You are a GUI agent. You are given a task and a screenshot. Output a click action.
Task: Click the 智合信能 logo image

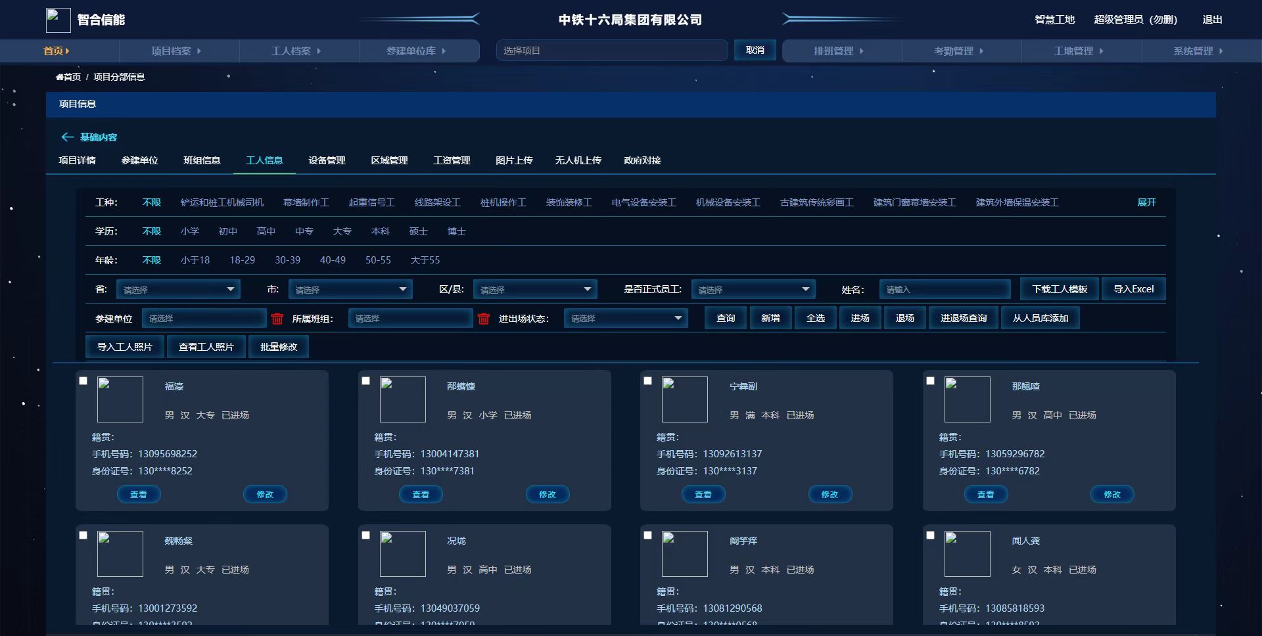click(x=58, y=20)
